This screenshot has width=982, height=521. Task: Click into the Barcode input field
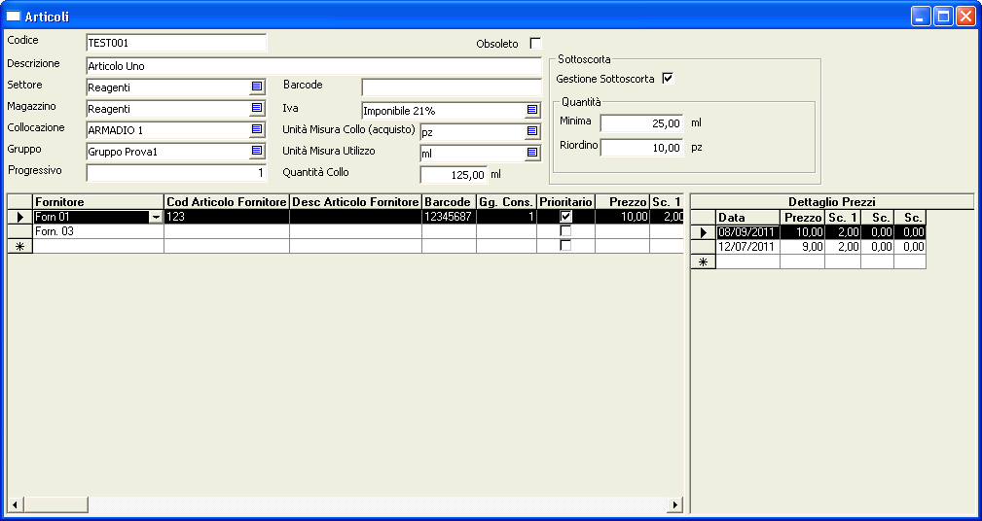click(451, 88)
